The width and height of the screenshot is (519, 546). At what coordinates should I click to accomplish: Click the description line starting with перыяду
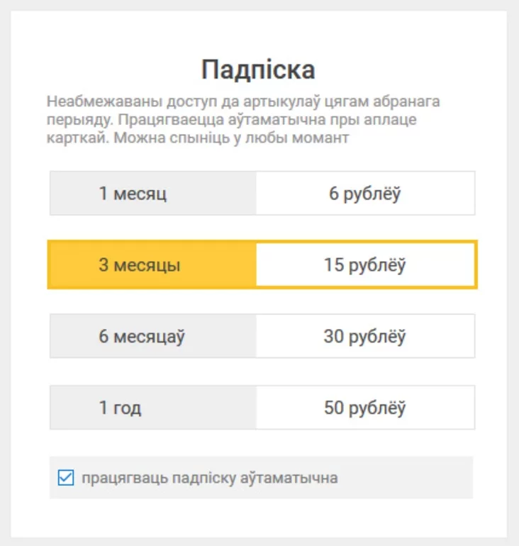click(231, 120)
